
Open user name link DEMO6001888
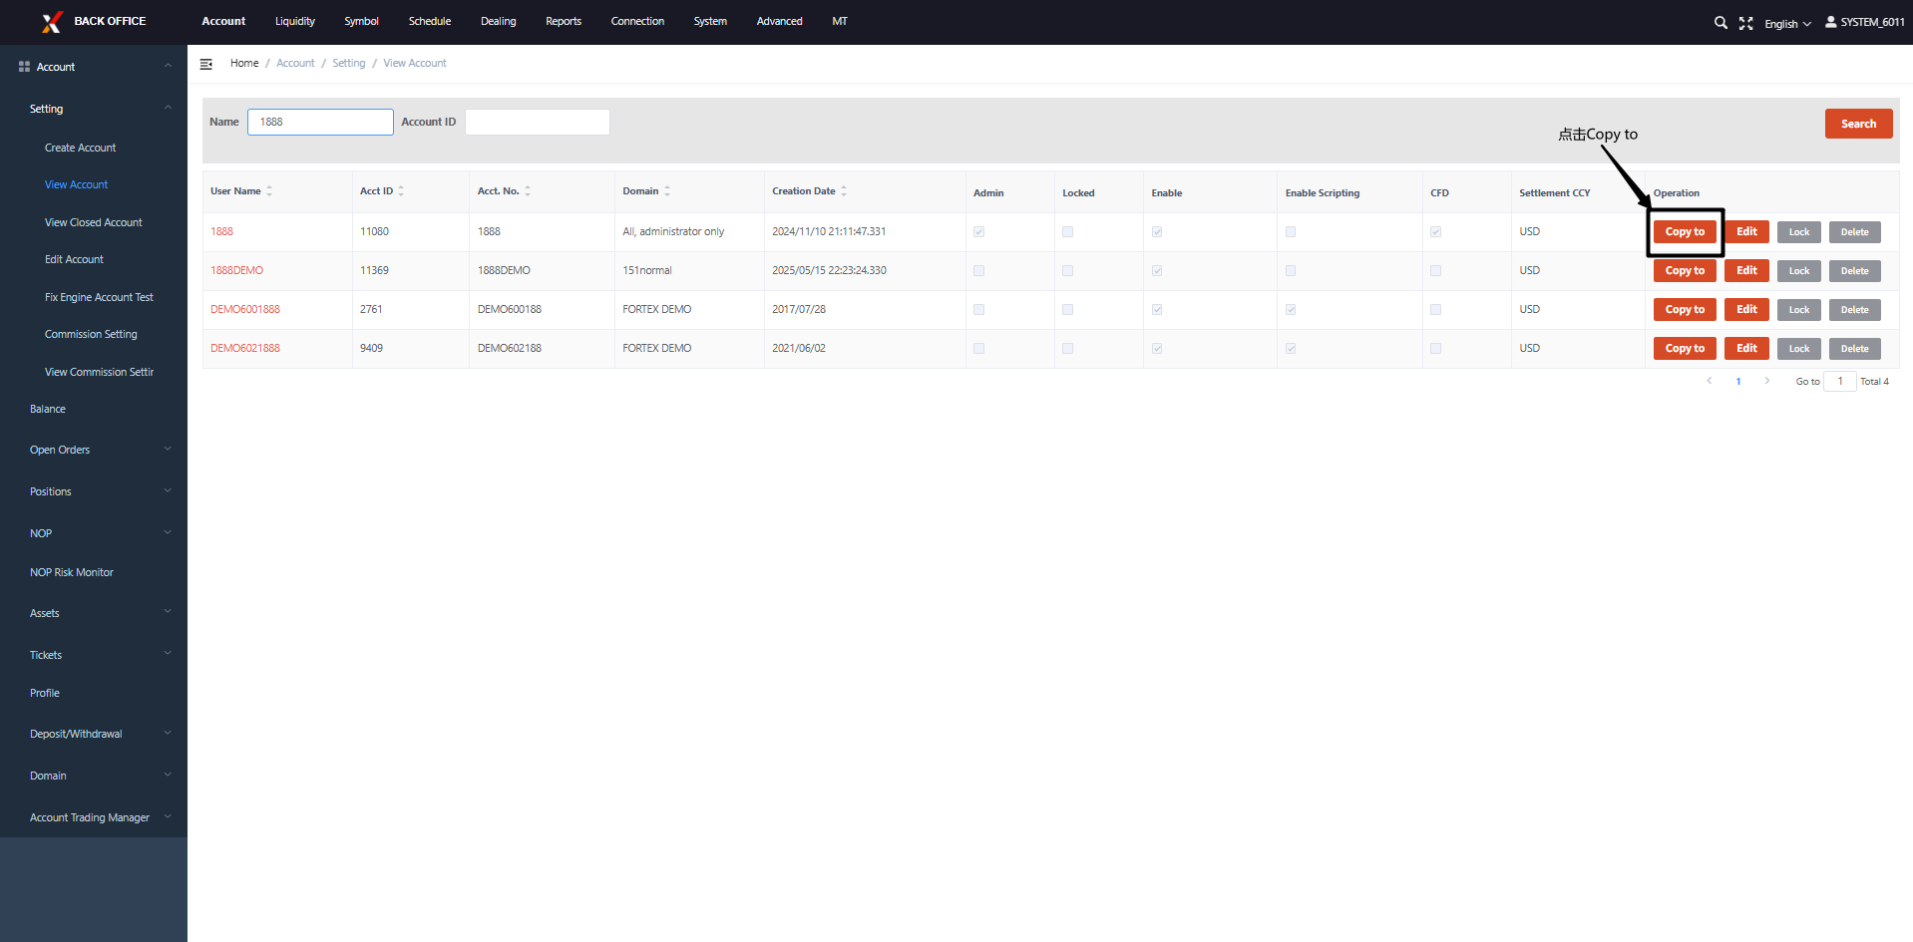pos(245,310)
